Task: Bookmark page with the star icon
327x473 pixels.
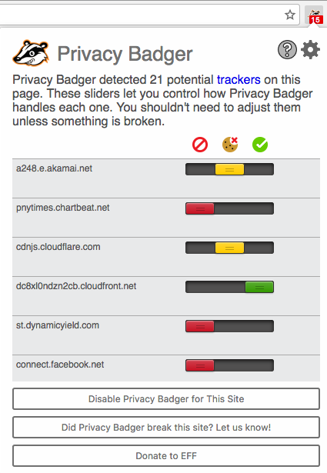Action: (290, 15)
